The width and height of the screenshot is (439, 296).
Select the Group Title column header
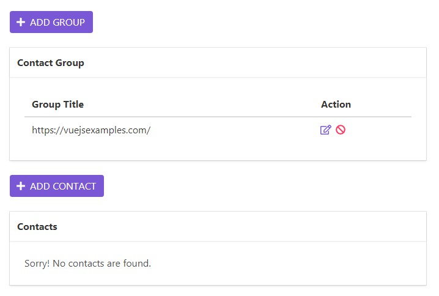(x=57, y=104)
